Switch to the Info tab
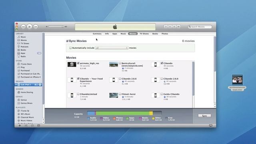This screenshot has height=144, width=256. click(x=107, y=34)
